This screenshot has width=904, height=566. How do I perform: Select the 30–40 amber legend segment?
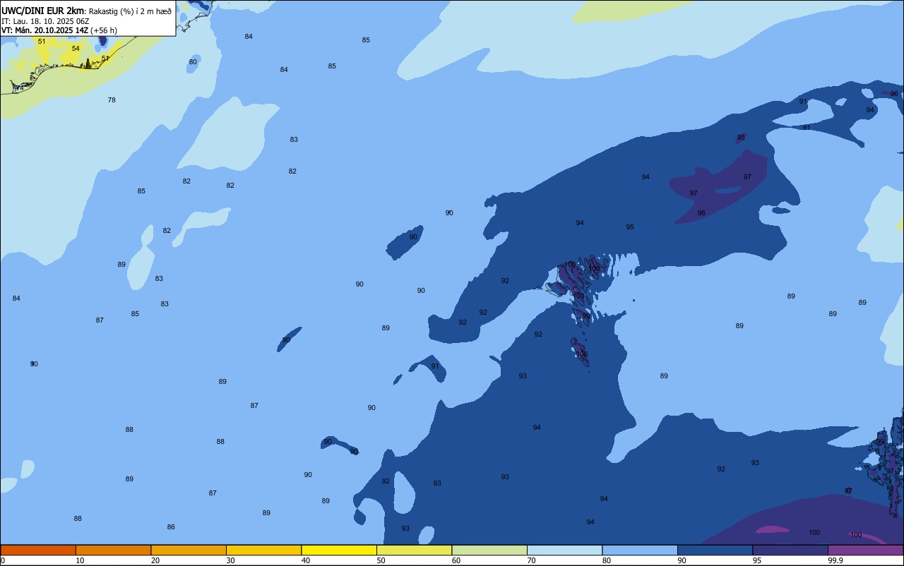click(x=263, y=550)
